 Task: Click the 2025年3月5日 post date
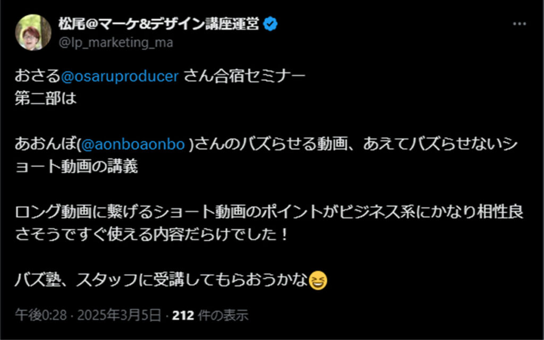coord(119,316)
